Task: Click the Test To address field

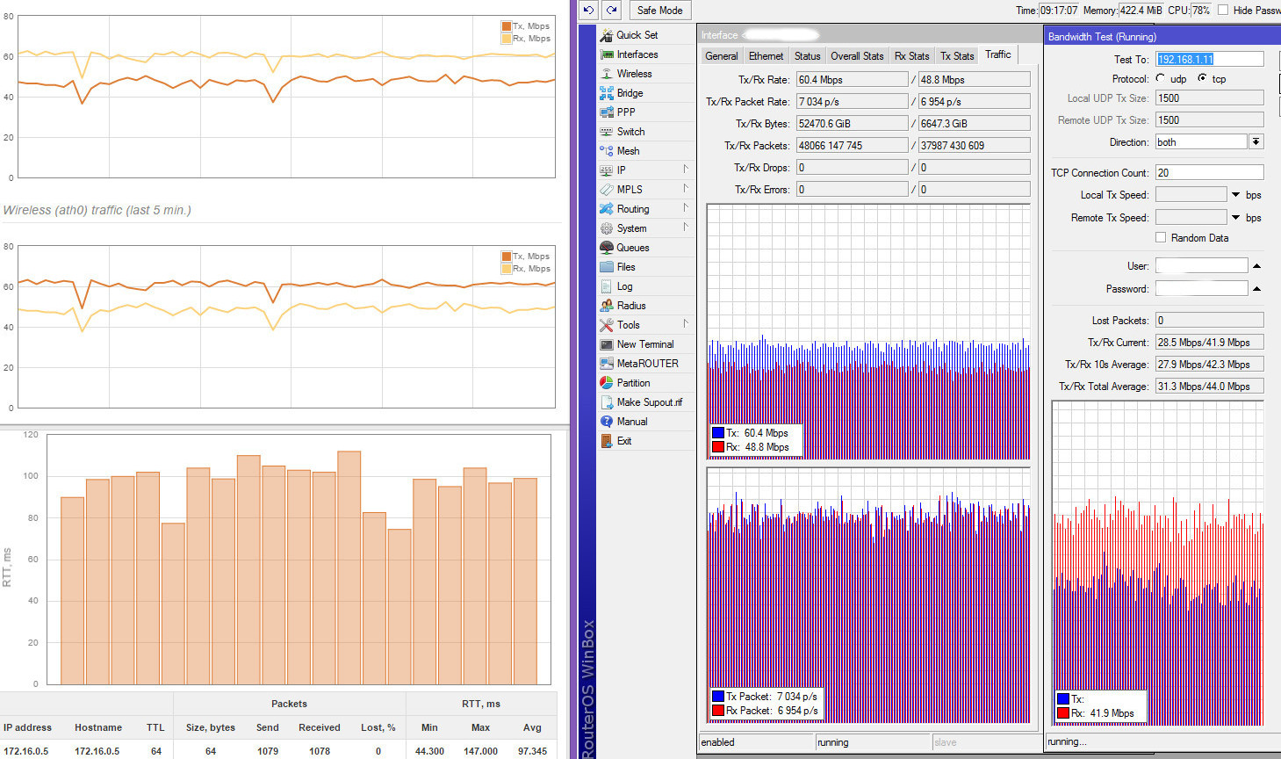Action: [1209, 60]
